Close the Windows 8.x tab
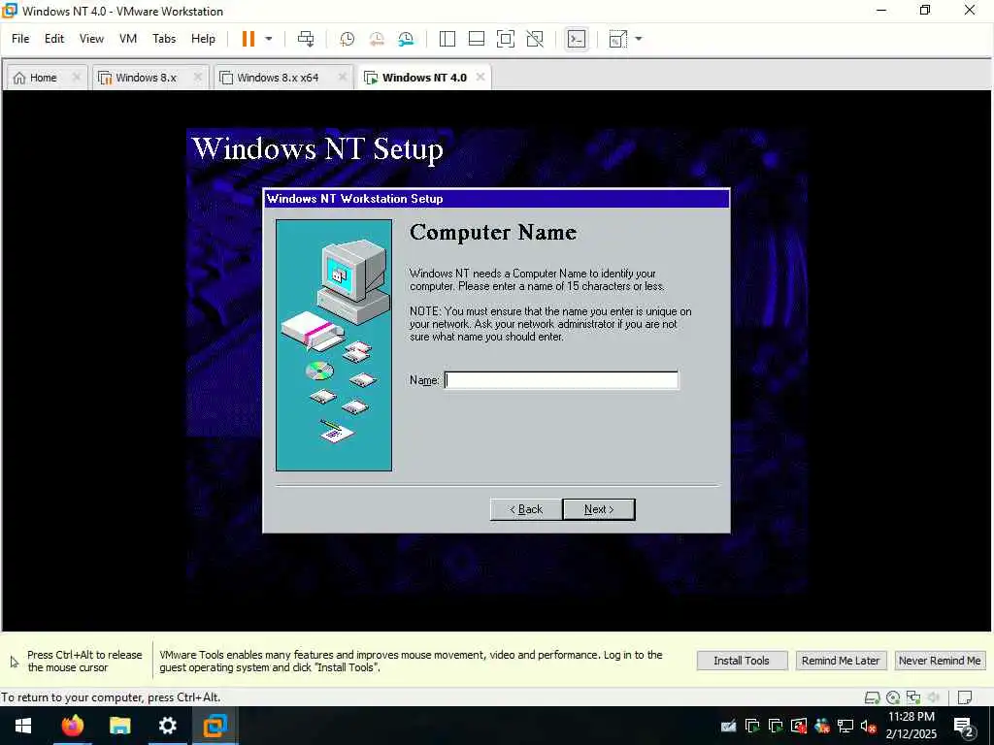This screenshot has width=994, height=745. pyautogui.click(x=198, y=77)
